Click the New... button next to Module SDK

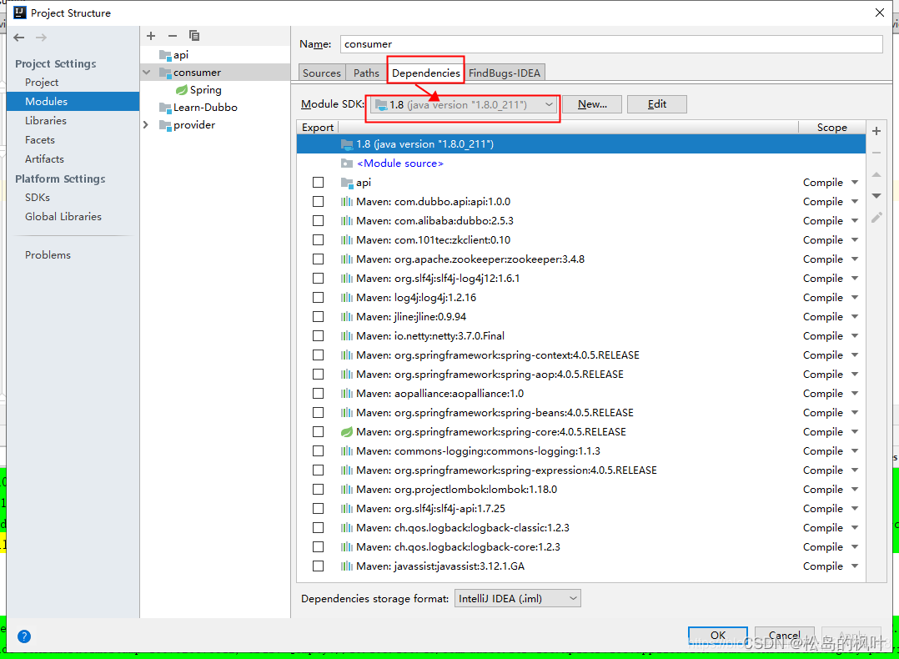coord(591,103)
